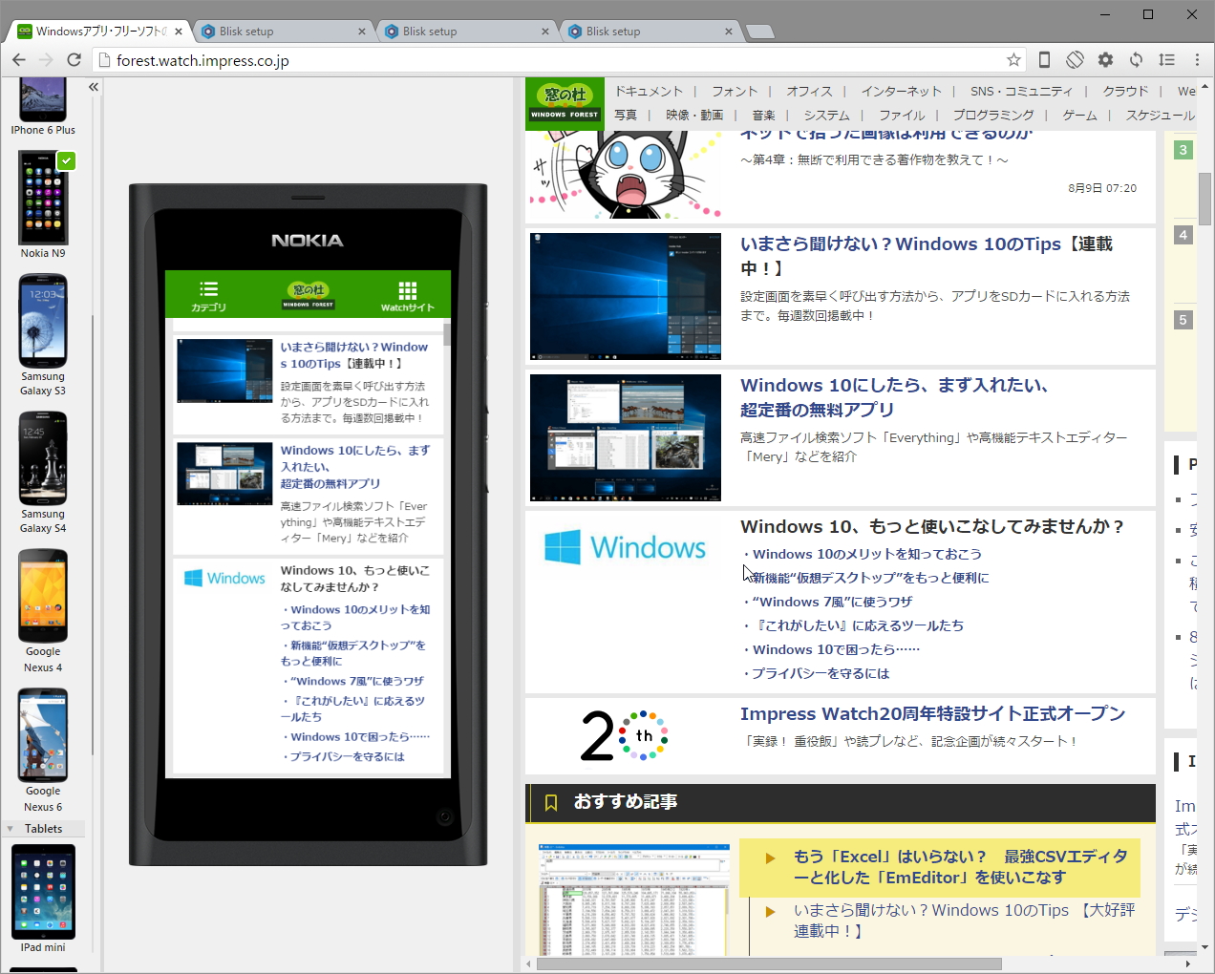Click inside the browser address bar

coord(382,59)
